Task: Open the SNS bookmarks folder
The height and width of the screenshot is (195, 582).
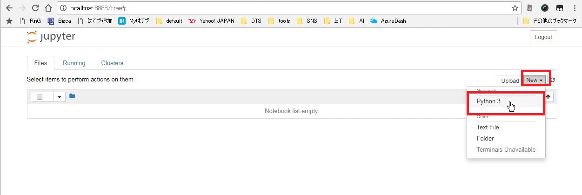Action: (307, 21)
